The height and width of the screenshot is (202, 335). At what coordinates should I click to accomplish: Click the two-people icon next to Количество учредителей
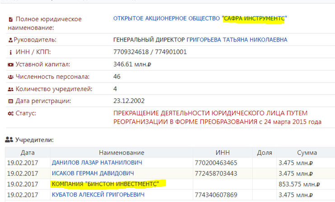point(10,89)
